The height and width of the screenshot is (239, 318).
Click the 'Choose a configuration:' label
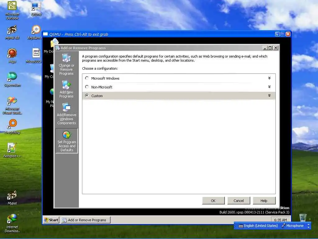pyautogui.click(x=100, y=68)
